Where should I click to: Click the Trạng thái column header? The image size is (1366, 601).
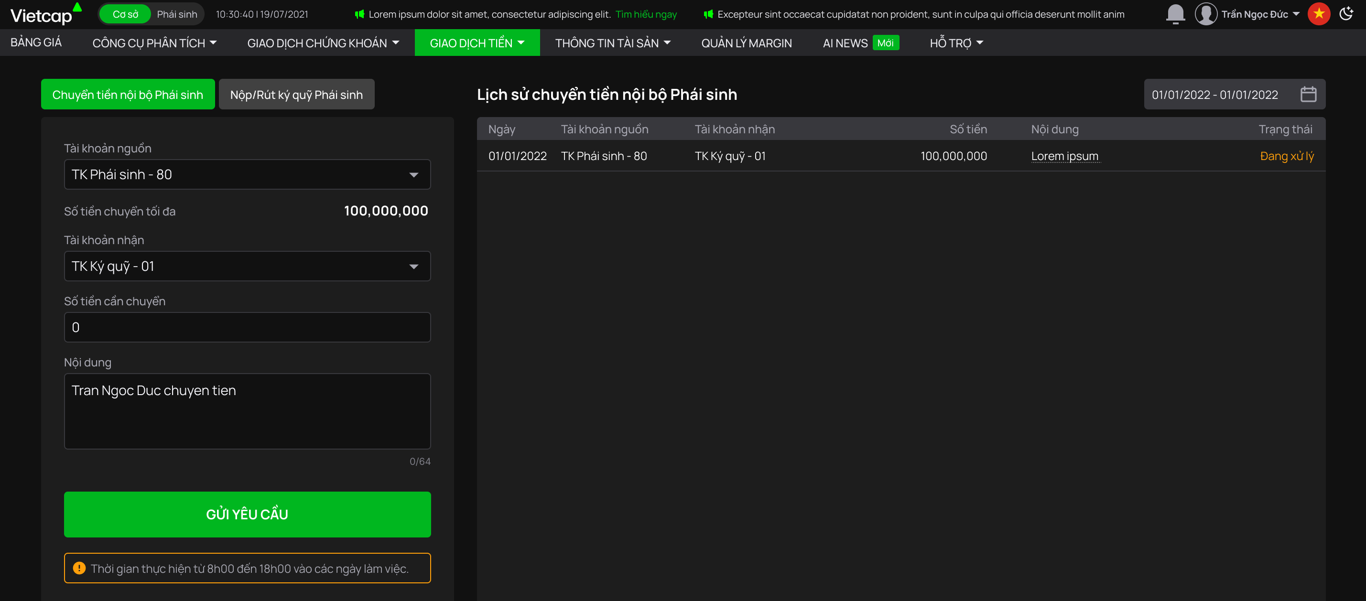1285,129
